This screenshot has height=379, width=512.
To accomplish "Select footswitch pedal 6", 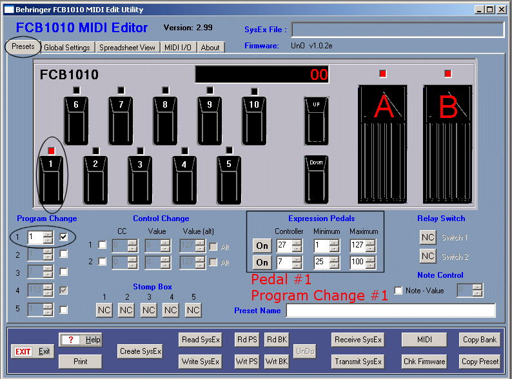I will pos(76,121).
